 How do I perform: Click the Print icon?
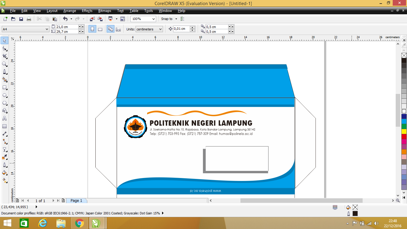coord(29,19)
